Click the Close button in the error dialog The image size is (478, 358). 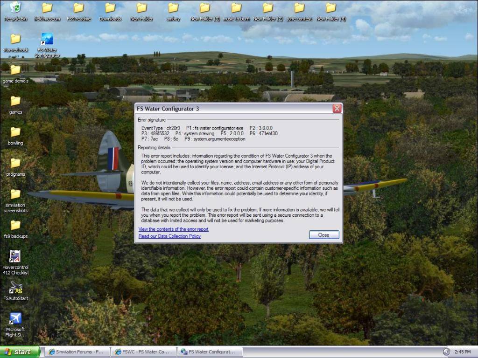point(324,235)
